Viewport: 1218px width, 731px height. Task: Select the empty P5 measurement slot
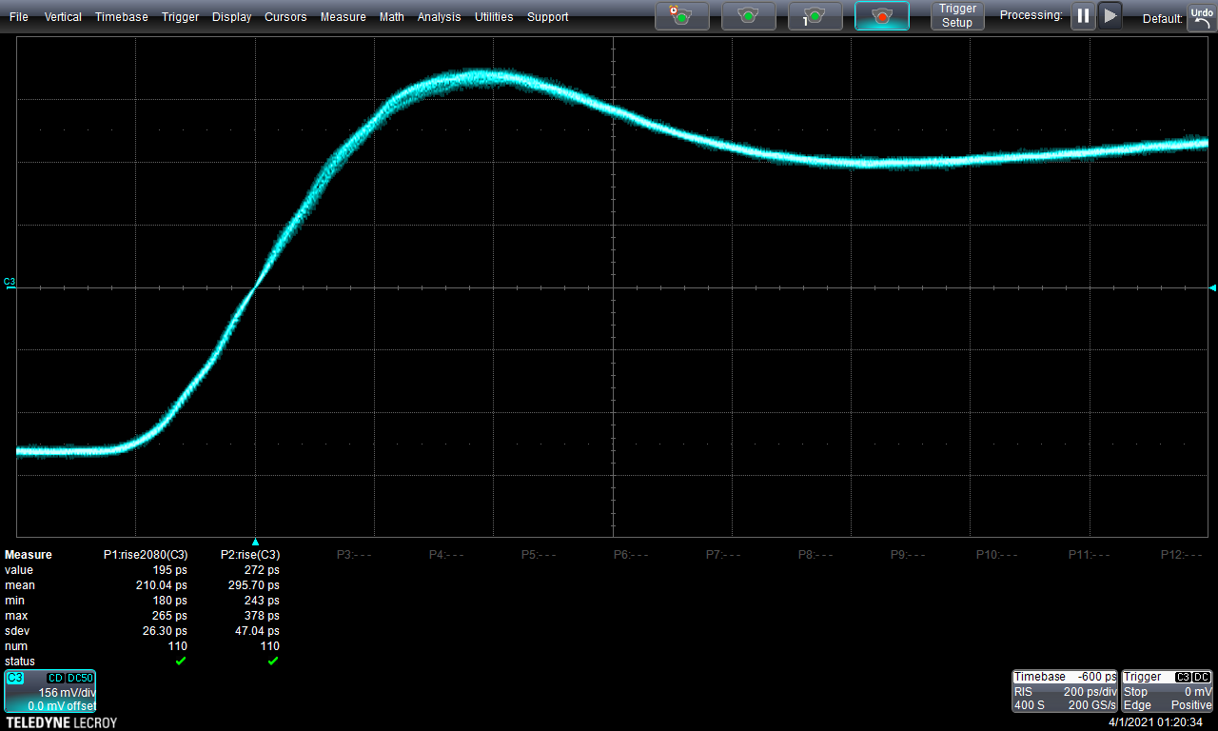tap(539, 555)
